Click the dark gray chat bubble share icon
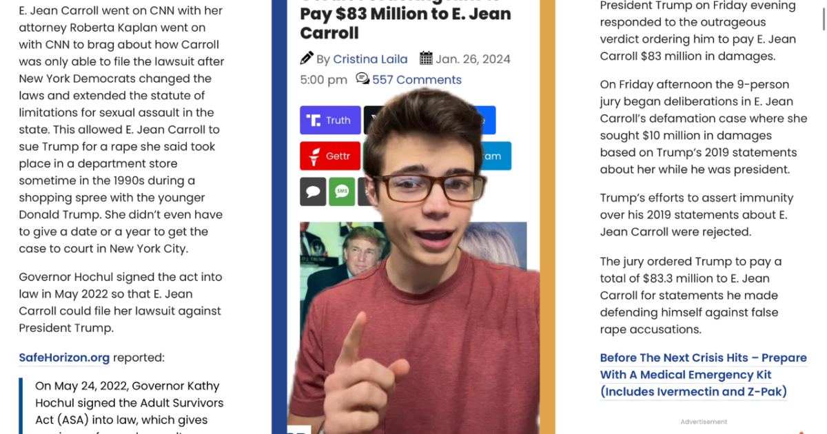The width and height of the screenshot is (827, 434). 313,192
